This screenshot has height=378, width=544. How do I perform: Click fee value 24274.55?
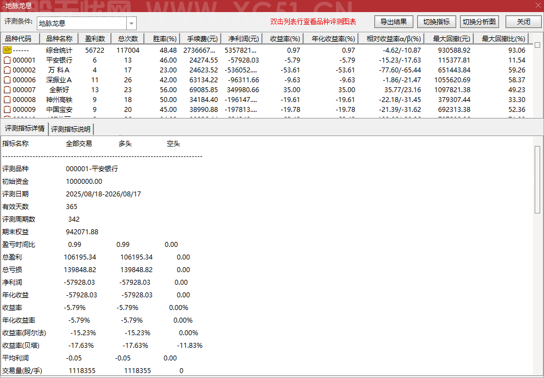click(204, 60)
